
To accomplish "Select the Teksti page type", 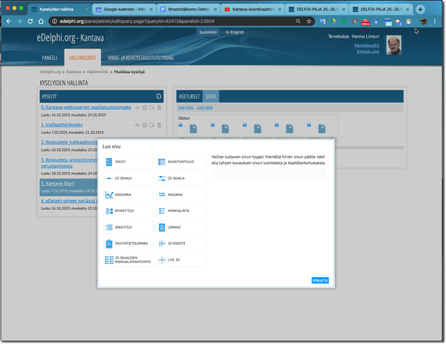I will [128, 162].
